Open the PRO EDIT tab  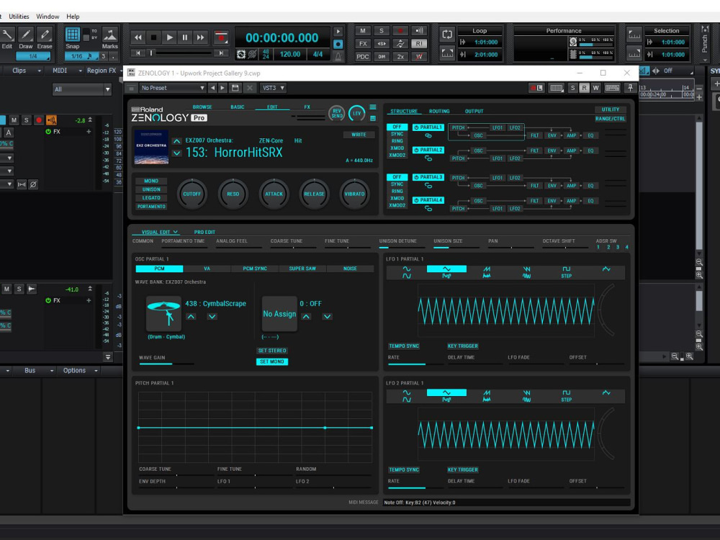pos(204,232)
